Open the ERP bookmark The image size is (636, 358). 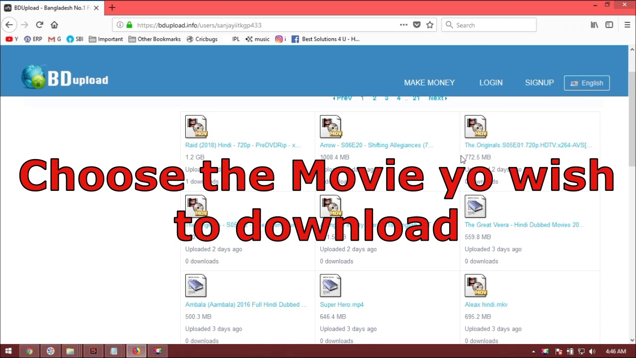33,39
